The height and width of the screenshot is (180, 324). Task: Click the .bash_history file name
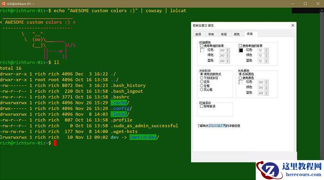(128, 86)
